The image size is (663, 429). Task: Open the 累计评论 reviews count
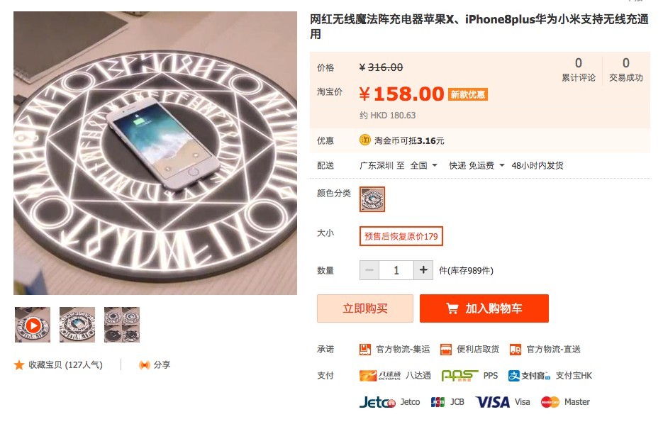578,69
